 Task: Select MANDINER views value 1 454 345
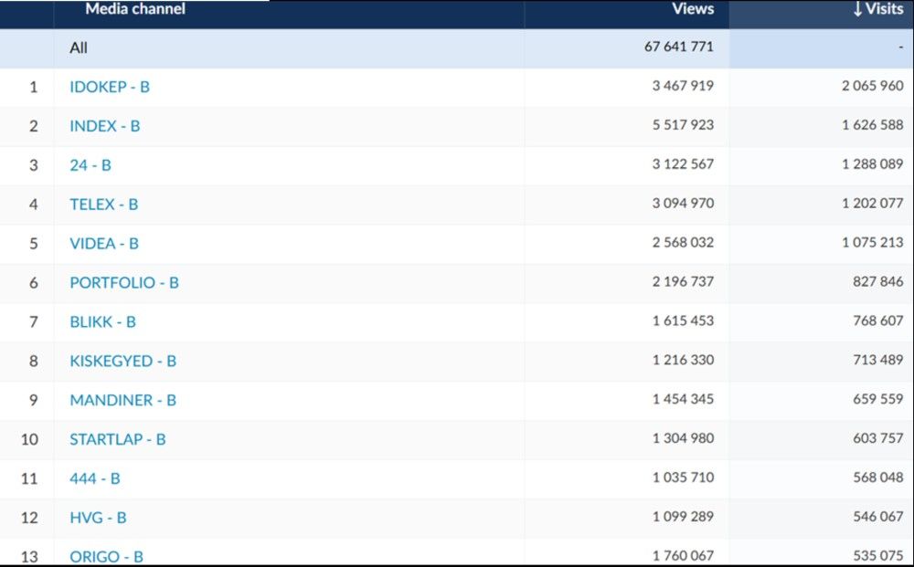(x=683, y=399)
